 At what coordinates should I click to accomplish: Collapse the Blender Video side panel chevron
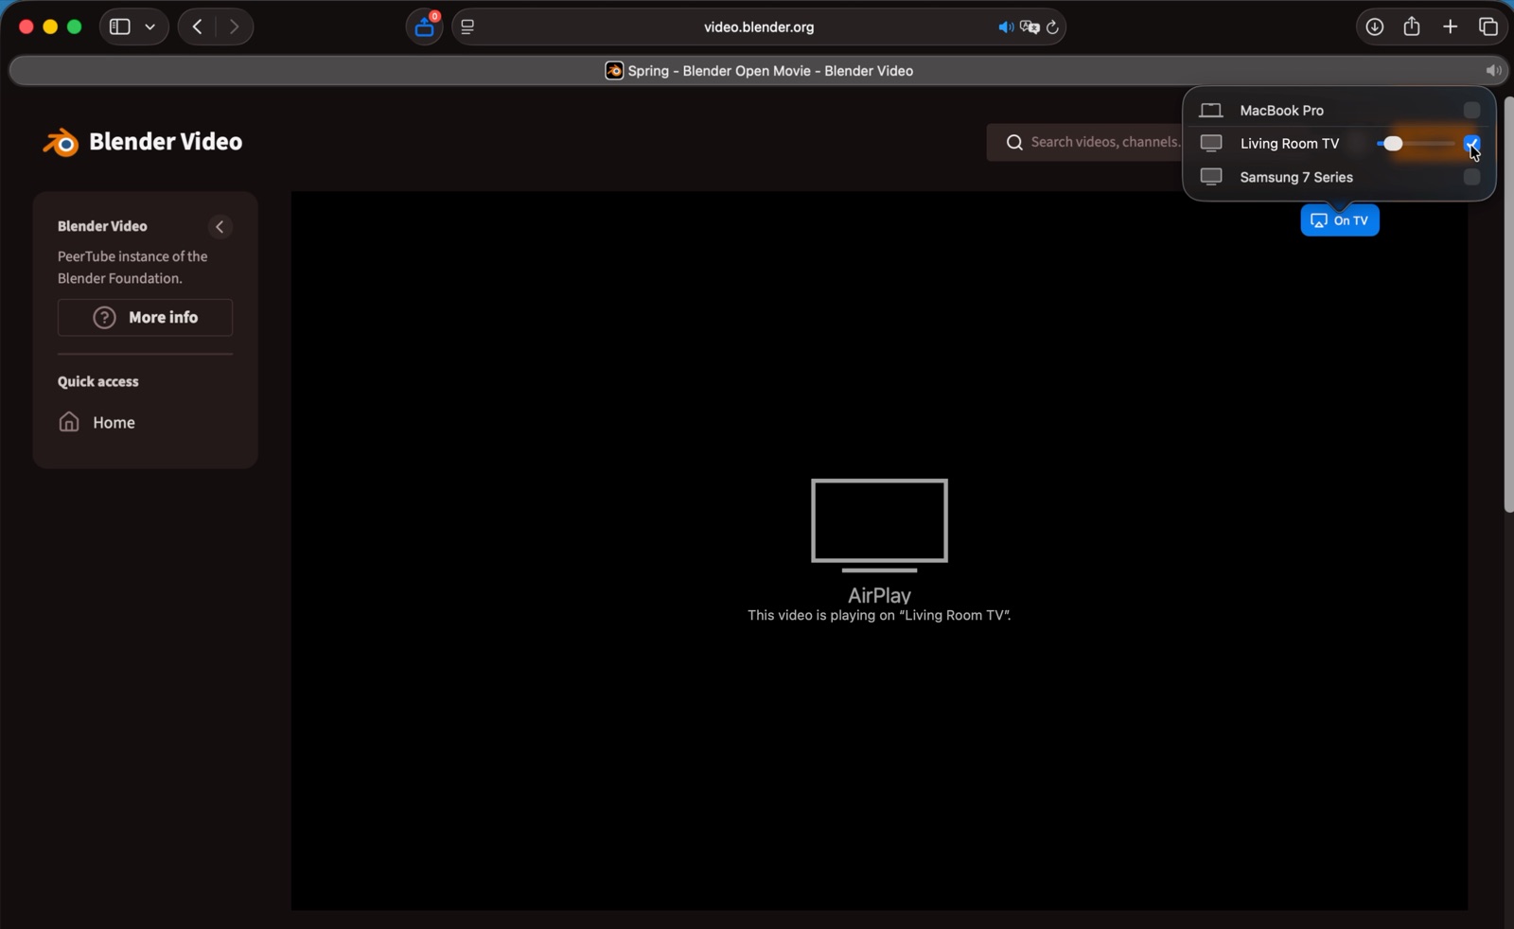(x=220, y=227)
